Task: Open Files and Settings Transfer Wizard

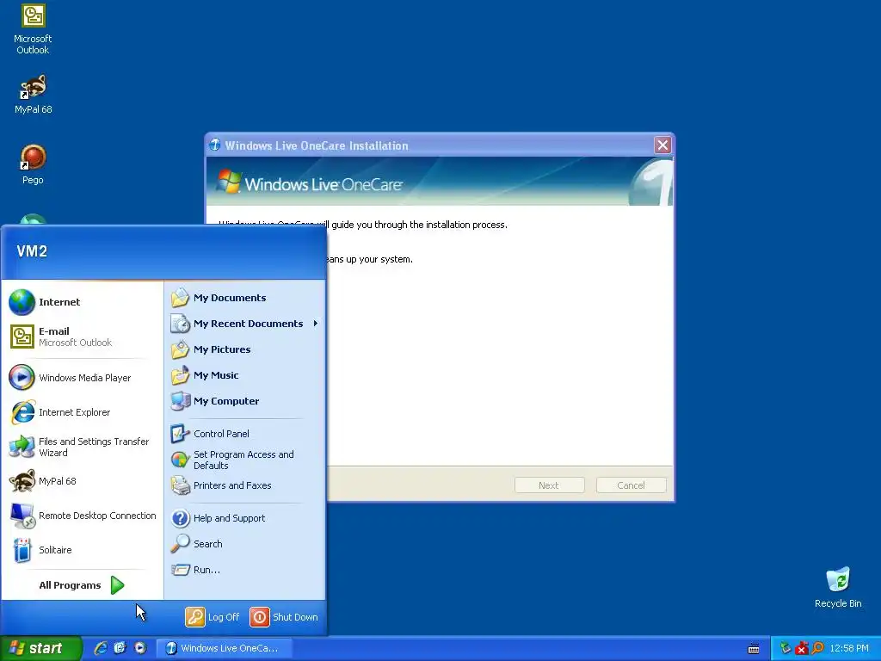Action: click(82, 447)
